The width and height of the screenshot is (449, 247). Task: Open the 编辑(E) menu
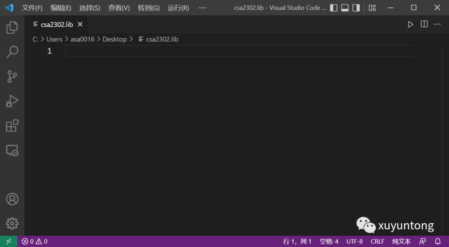coord(61,8)
